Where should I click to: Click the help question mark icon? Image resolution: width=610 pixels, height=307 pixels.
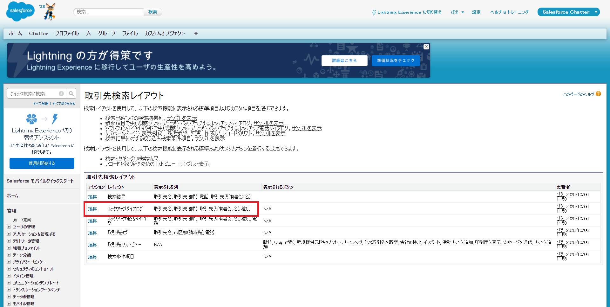pos(599,94)
